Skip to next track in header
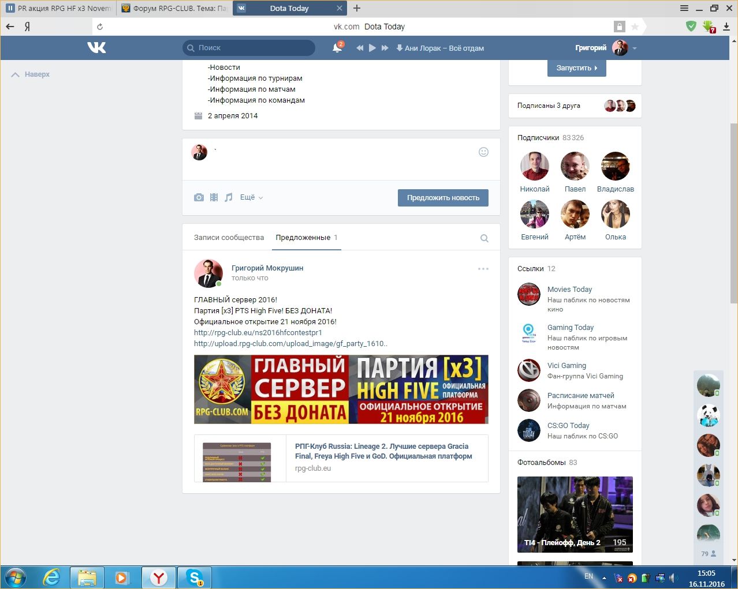This screenshot has width=738, height=589. 385,48
